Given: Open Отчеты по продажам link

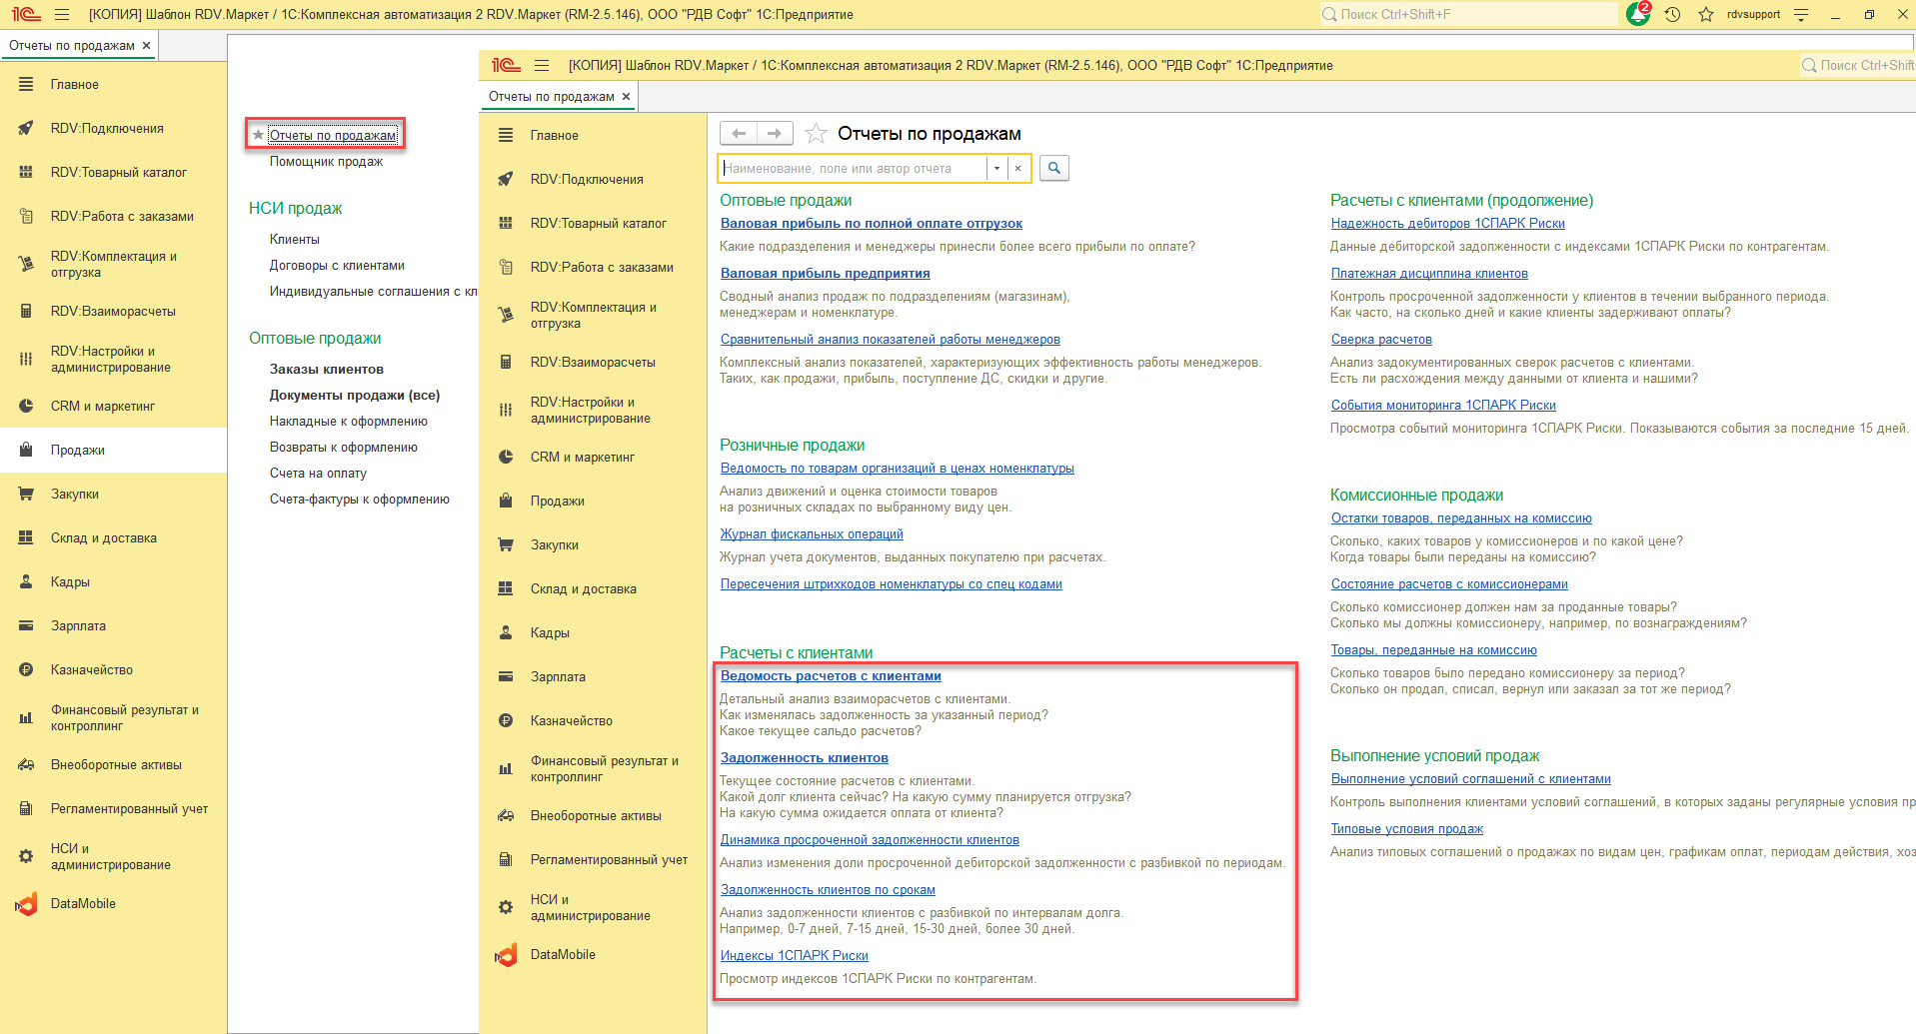Looking at the screenshot, I should click(x=332, y=135).
